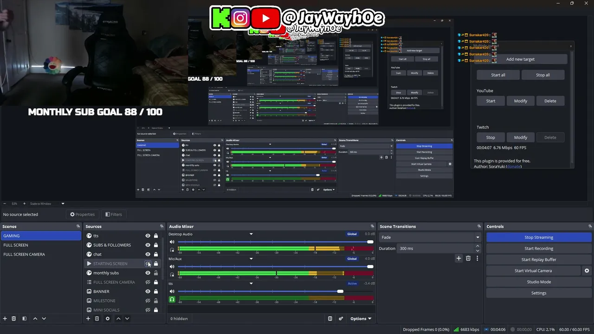Unlock the tts source
This screenshot has height=334, width=594.
pyautogui.click(x=156, y=236)
